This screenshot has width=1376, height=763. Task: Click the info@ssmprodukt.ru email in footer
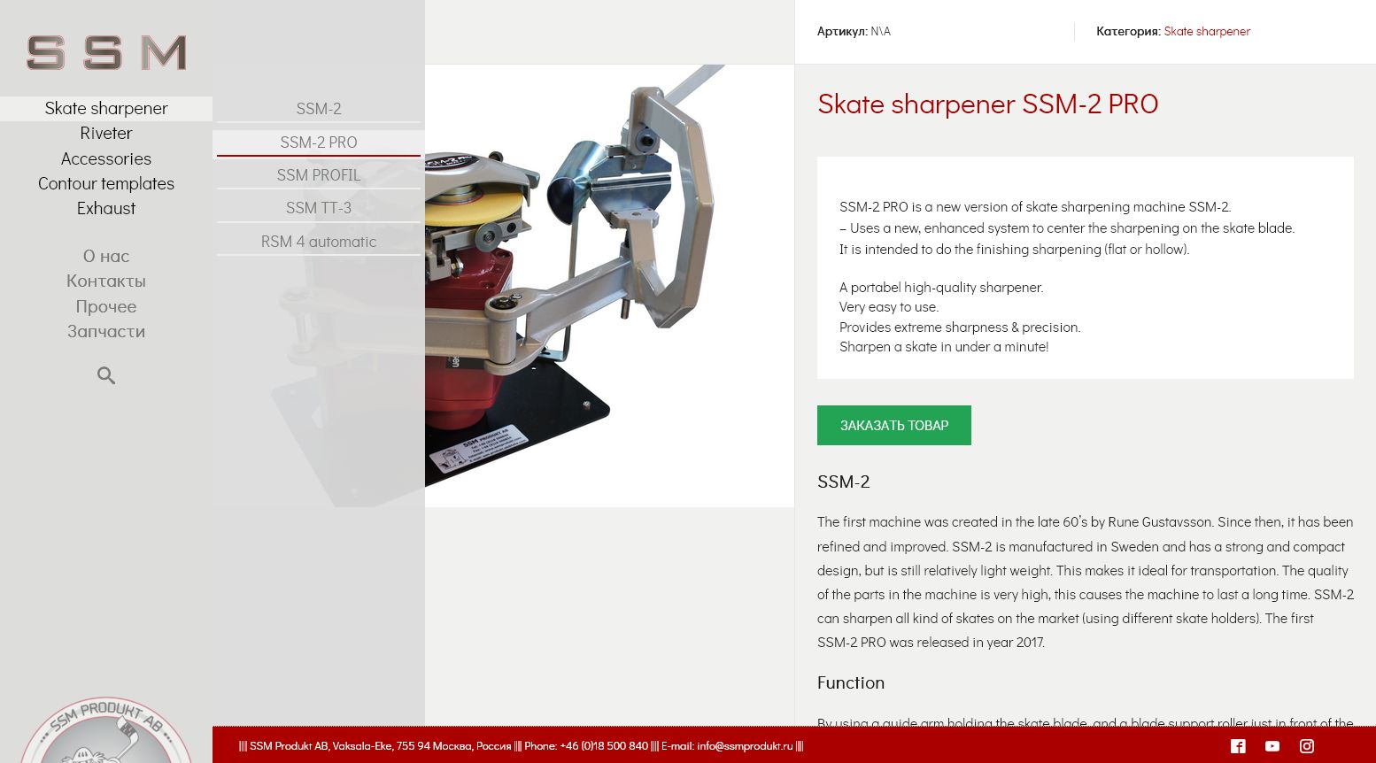745,746
